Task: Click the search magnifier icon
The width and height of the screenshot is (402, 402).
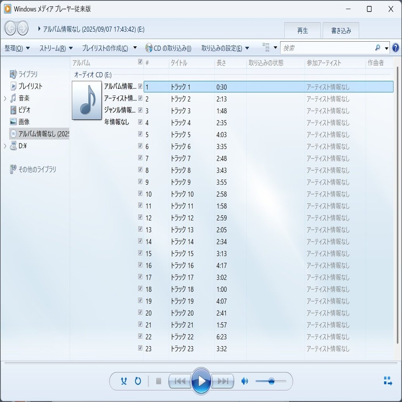Action: click(377, 48)
